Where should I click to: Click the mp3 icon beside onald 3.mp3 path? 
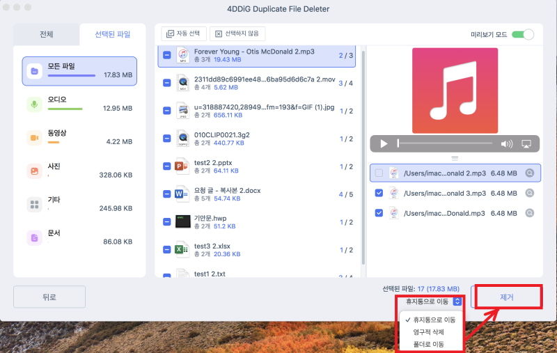point(393,193)
